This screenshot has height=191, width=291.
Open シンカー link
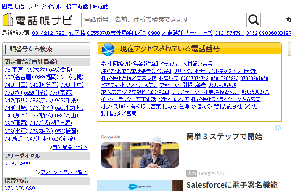(x=253, y=106)
